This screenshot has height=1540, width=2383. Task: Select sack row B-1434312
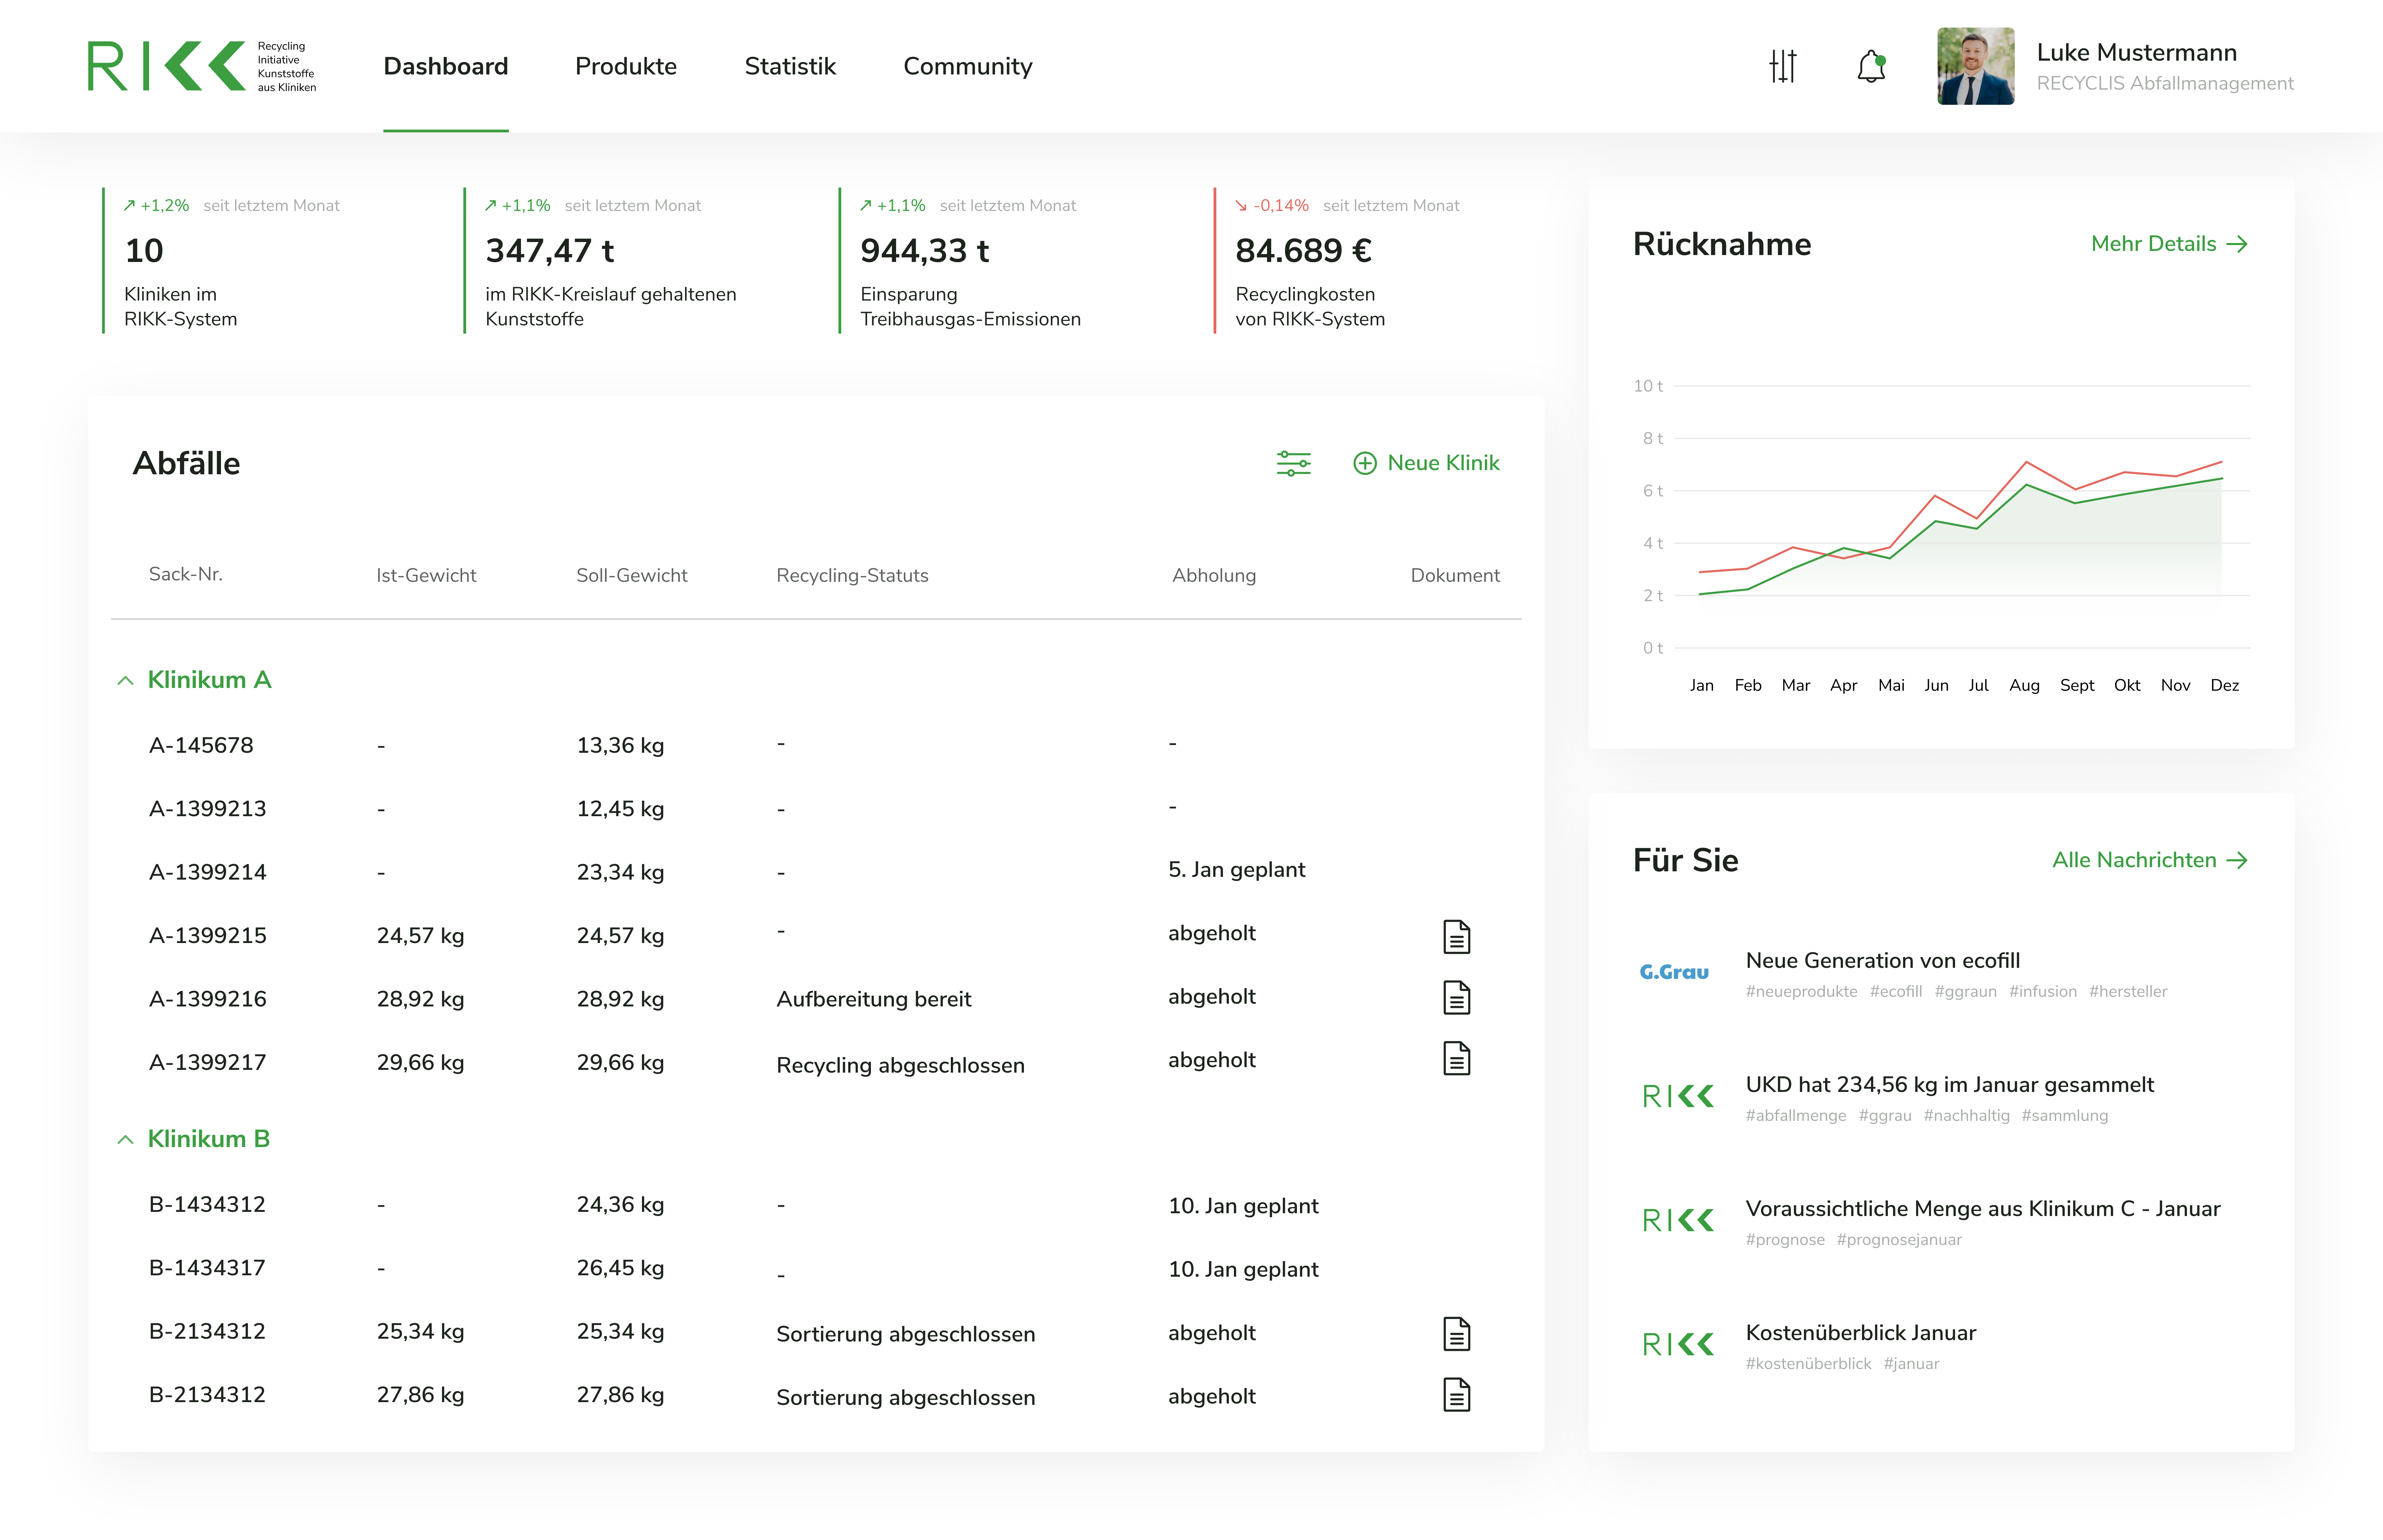[816, 1205]
